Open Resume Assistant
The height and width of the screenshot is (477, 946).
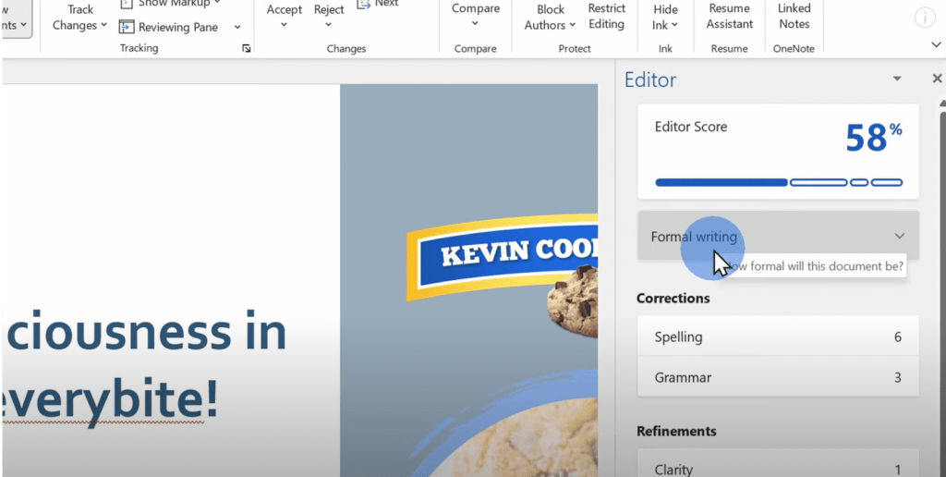730,17
